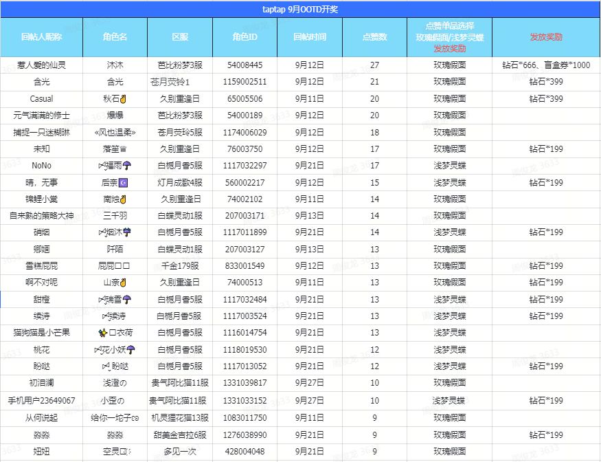Click 浅梦灵蝶 in the 晴，无事 row
Image resolution: width=601 pixels, height=462 pixels.
coord(450,182)
